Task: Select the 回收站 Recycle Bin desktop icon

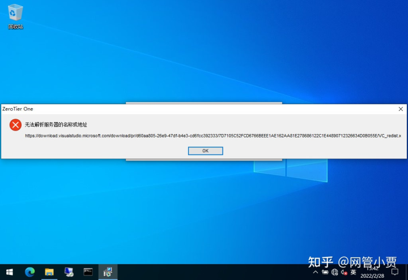Action: 15,16
